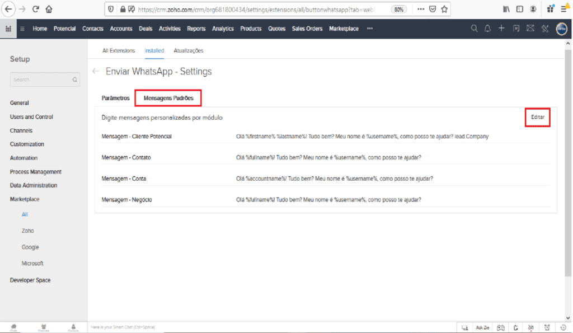
Task: Expand the Customization section in Setup
Action: (27, 144)
